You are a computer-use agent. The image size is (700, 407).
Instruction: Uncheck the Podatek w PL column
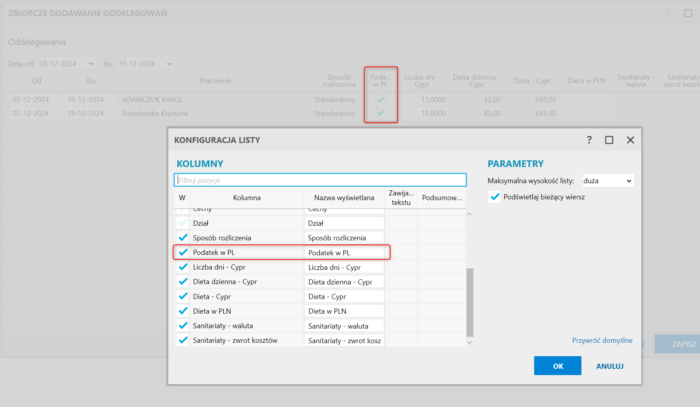click(183, 252)
